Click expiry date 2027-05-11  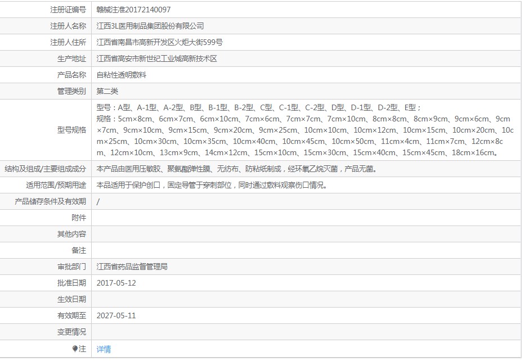116,315
